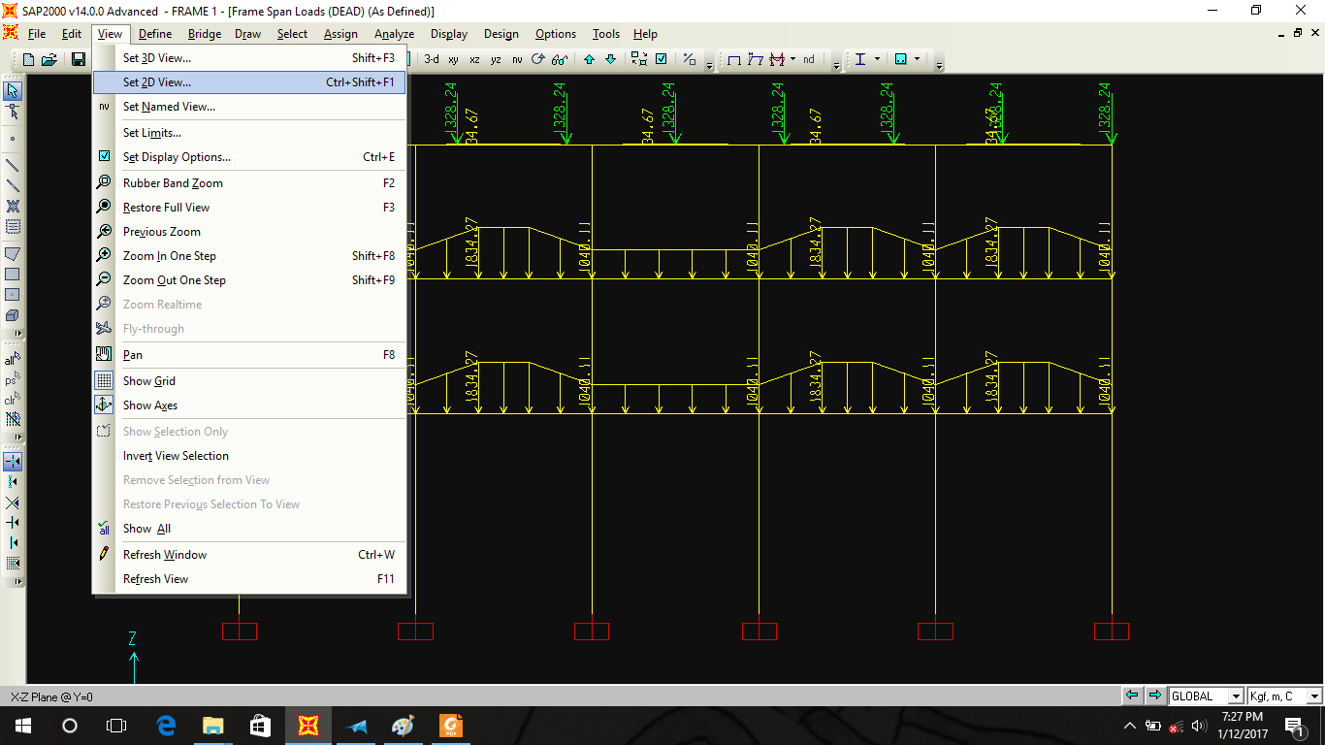Expand the GLOBAL coordinate system dropdown

1235,696
